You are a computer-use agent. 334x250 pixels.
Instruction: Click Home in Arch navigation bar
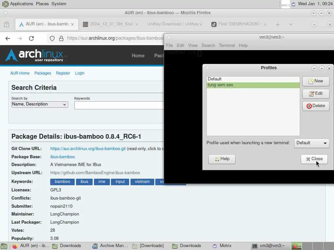click(138, 56)
